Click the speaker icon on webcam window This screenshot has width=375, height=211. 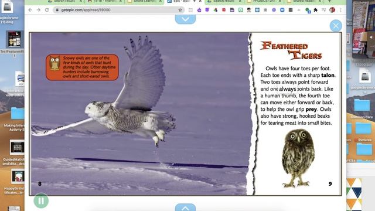(371, 37)
